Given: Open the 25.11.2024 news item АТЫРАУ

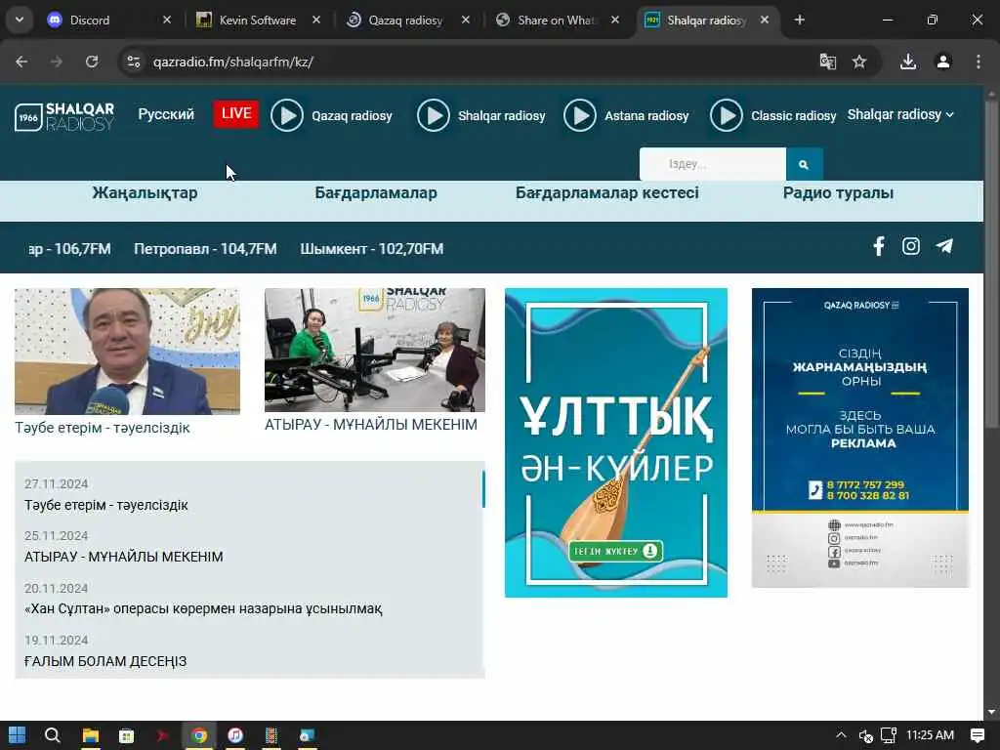Looking at the screenshot, I should click(124, 557).
